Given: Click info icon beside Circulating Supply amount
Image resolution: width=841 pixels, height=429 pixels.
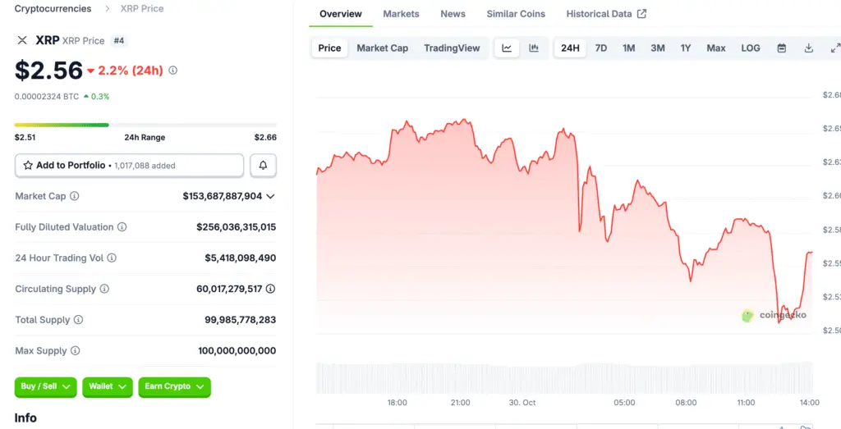Looking at the screenshot, I should [x=270, y=289].
